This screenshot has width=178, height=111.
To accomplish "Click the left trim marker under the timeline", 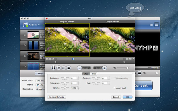I will 55,62.
